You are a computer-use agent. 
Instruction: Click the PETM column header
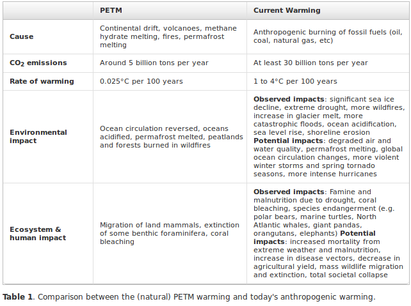pyautogui.click(x=112, y=10)
